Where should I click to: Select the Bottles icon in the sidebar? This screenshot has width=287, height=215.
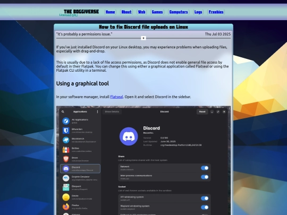tap(66, 150)
